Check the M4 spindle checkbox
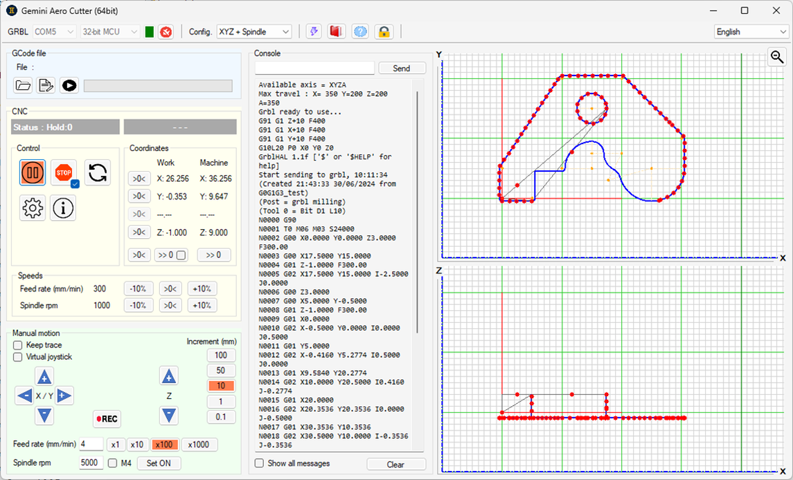The width and height of the screenshot is (793, 480). (x=112, y=463)
